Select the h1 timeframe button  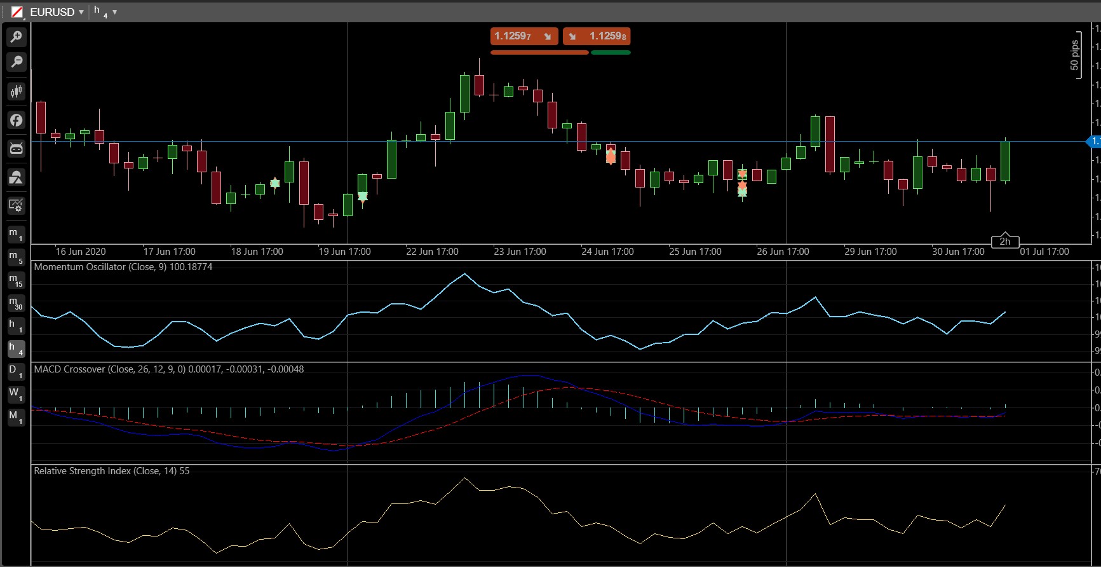pos(16,326)
